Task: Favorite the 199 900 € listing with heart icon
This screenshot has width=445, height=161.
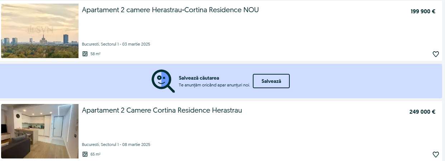Action: point(436,54)
